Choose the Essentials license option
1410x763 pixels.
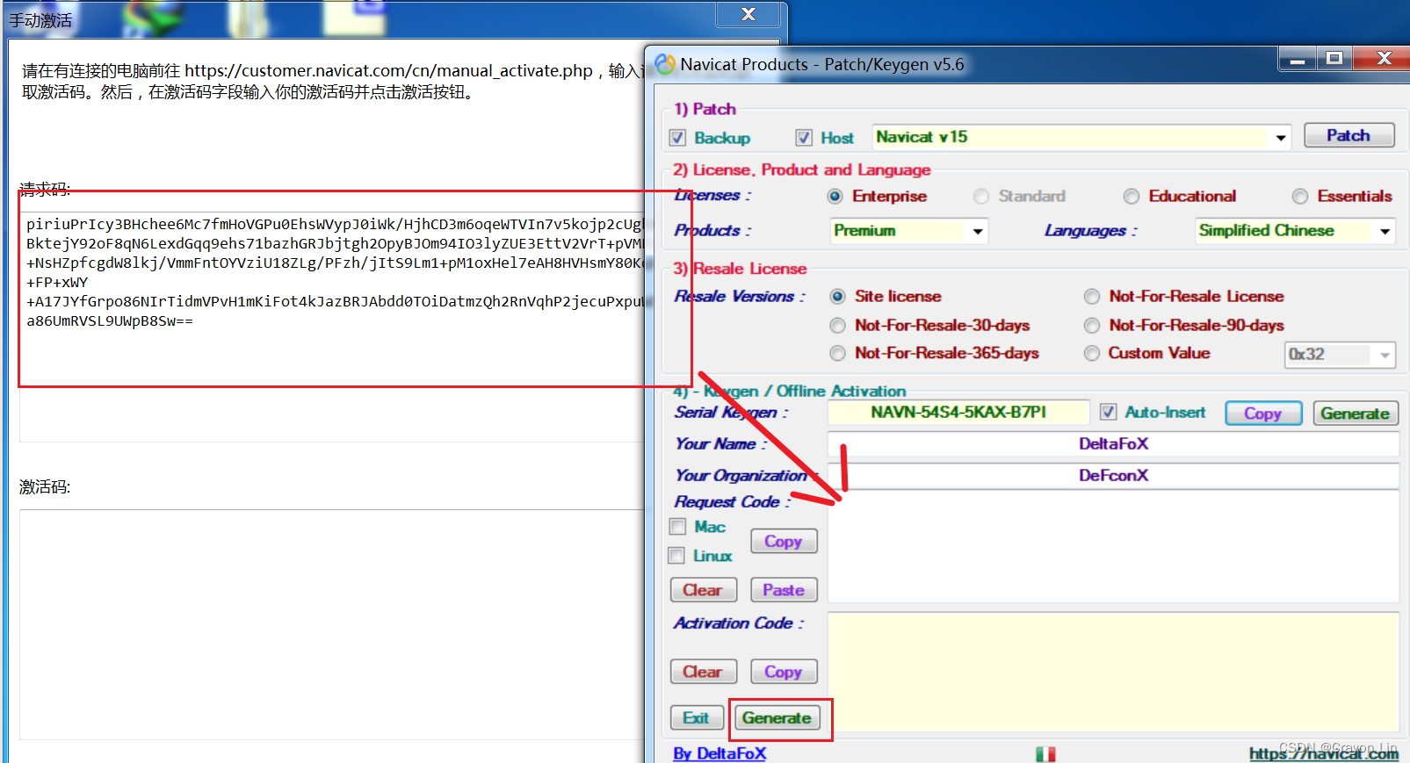point(1300,197)
